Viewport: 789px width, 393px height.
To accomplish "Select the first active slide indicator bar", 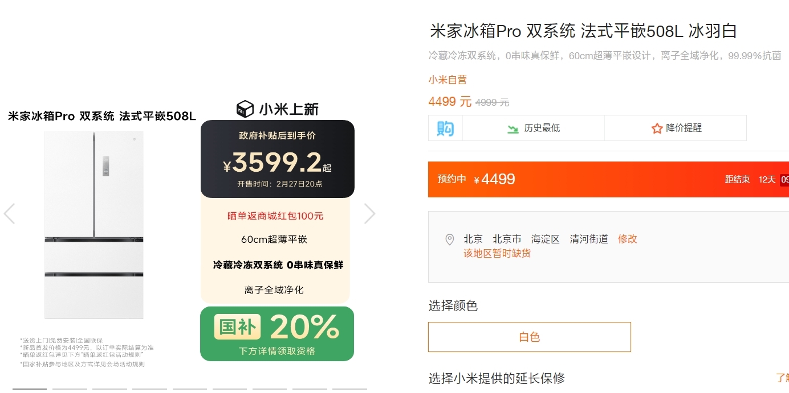I will pyautogui.click(x=30, y=390).
